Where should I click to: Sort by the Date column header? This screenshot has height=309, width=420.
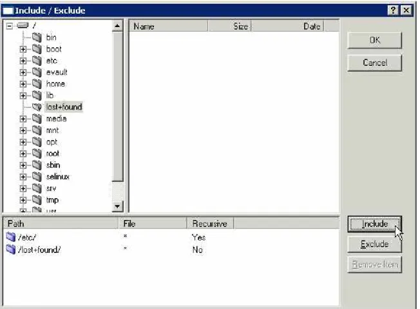pyautogui.click(x=287, y=26)
